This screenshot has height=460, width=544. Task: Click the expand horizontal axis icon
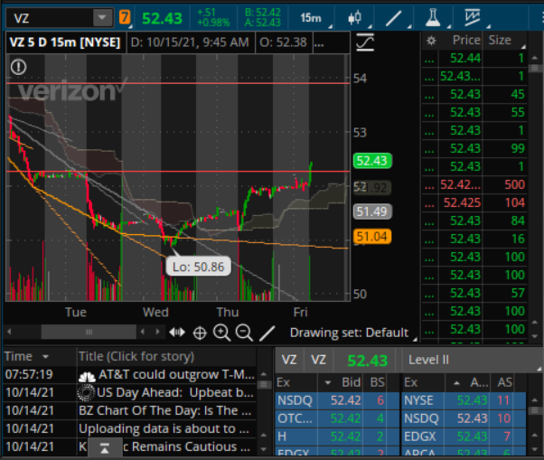coord(177,333)
